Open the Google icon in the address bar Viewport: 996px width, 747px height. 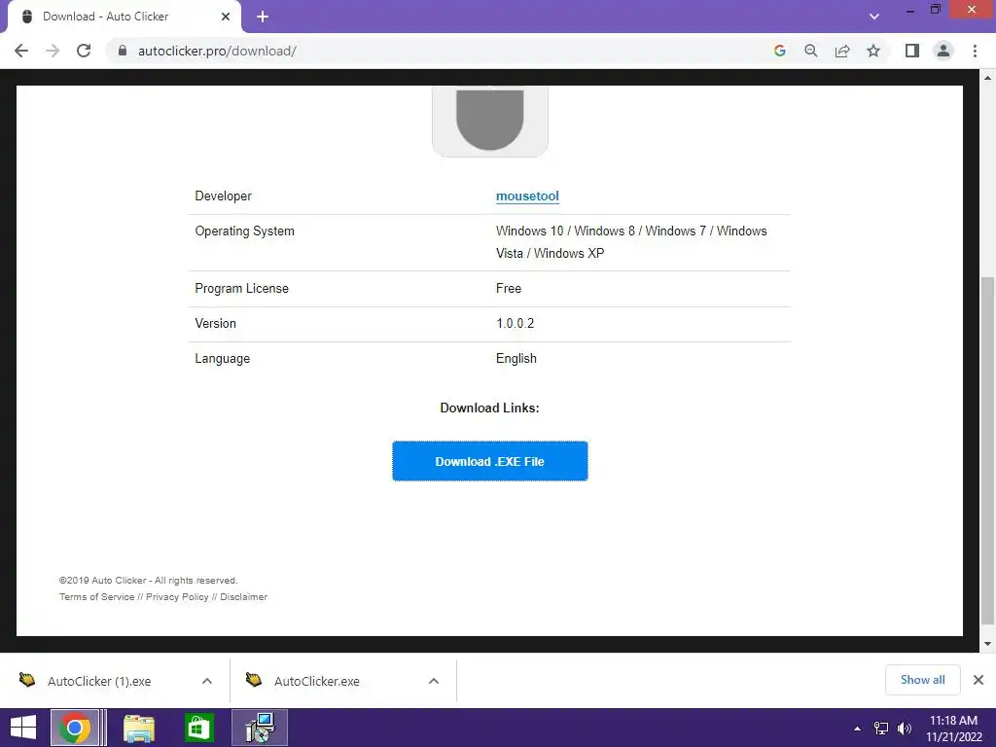click(780, 51)
